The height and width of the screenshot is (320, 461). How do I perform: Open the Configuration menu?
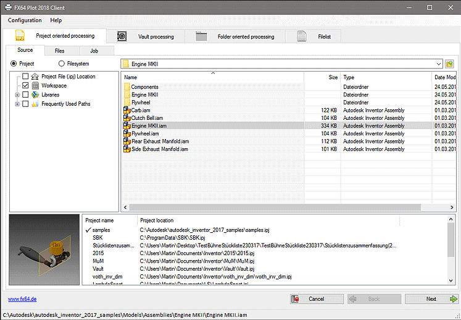click(x=25, y=20)
